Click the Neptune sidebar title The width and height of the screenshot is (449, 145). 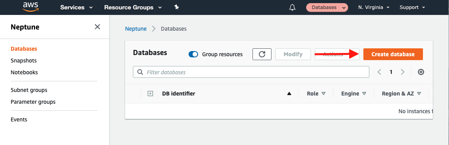click(25, 27)
